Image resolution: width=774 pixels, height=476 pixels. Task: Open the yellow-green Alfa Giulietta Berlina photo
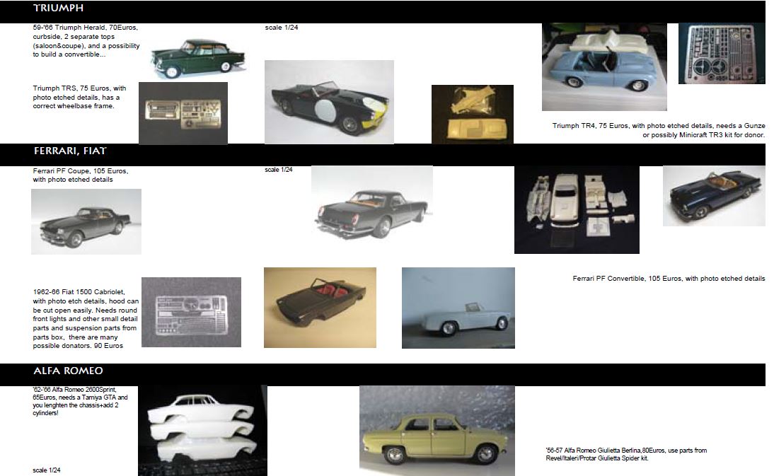[x=437, y=431]
